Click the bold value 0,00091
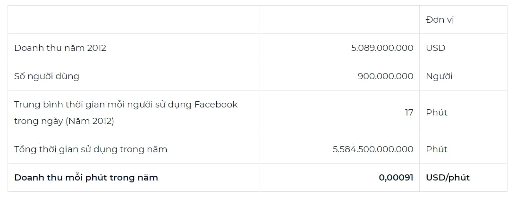This screenshot has width=516, height=197. click(x=396, y=178)
